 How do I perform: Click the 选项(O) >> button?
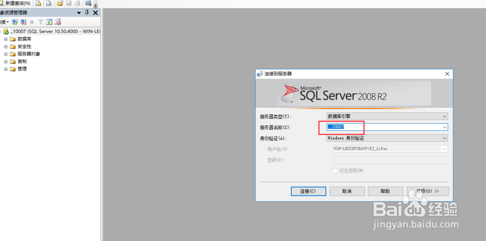428,191
